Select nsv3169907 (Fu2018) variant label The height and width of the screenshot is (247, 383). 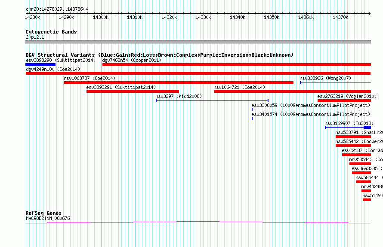[x=349, y=123]
